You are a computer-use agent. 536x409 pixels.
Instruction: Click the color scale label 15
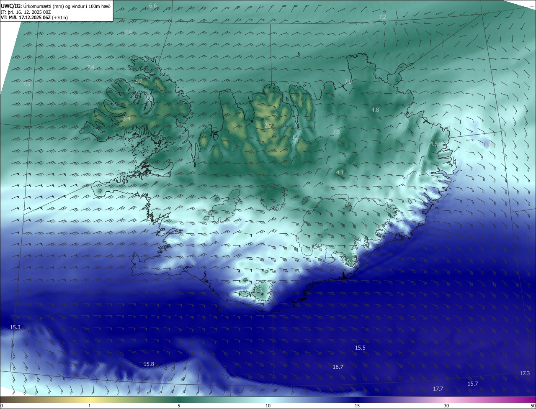[x=357, y=406]
